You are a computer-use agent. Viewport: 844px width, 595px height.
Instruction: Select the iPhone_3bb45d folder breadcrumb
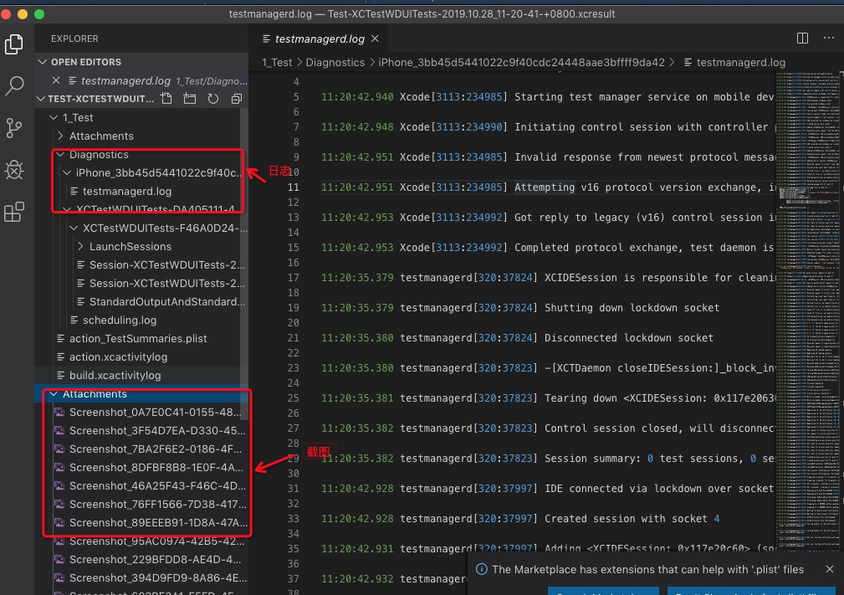521,63
